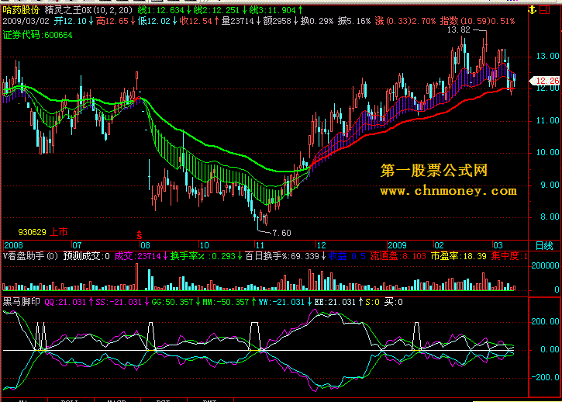Click the 13.00 price axis label

(548, 57)
